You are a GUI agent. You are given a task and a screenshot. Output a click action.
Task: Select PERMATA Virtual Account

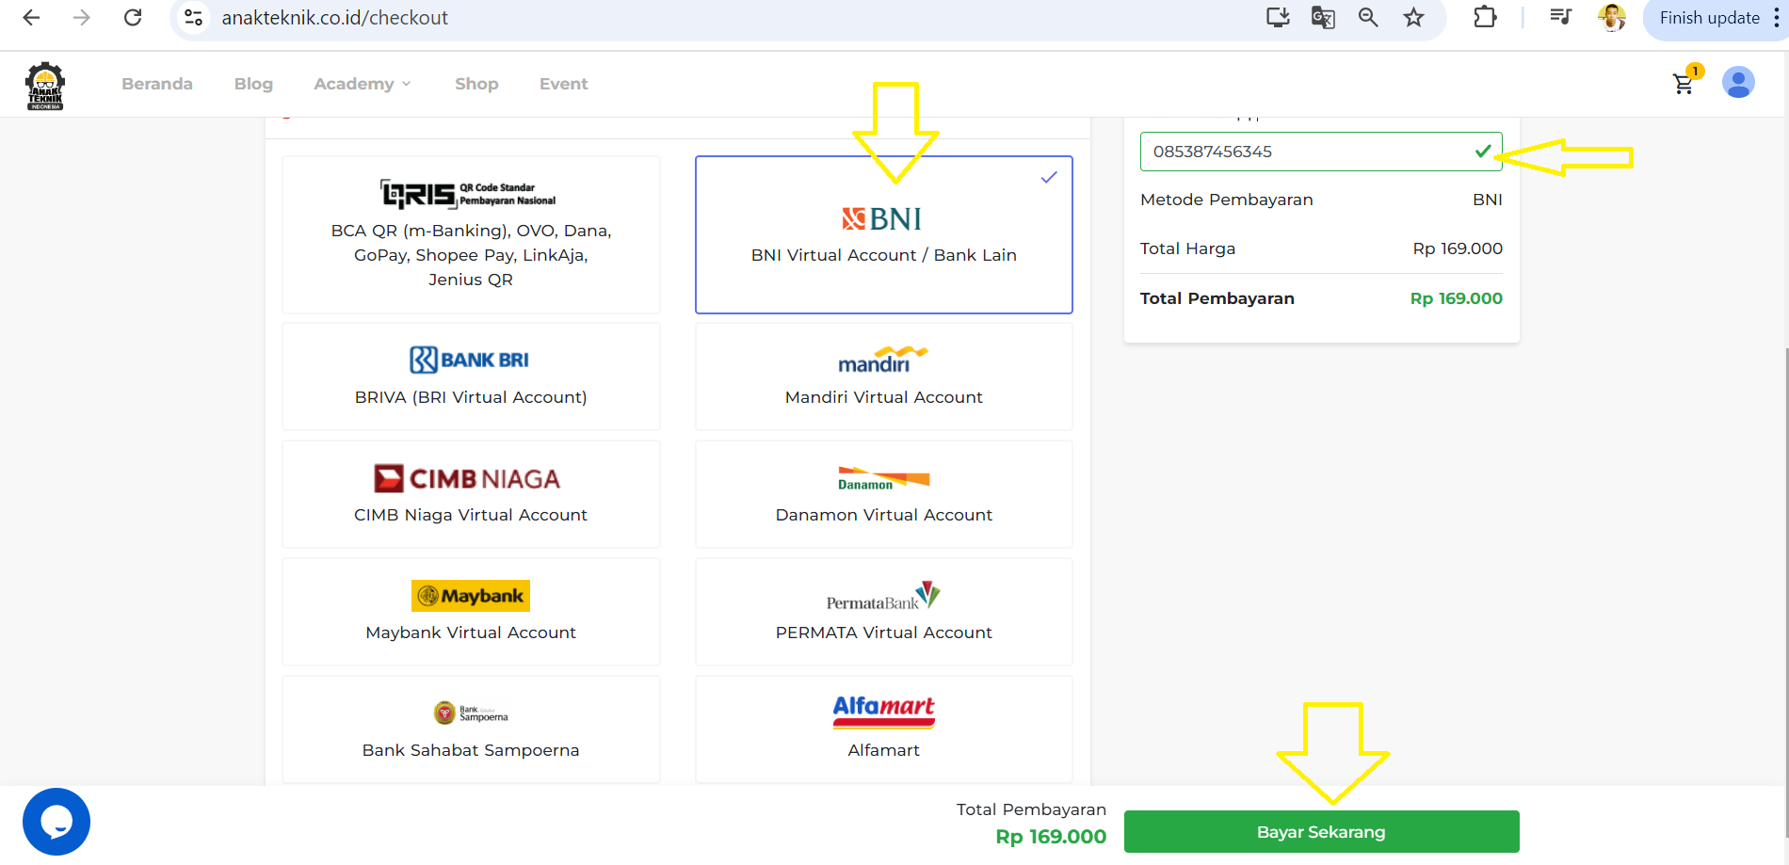884,612
